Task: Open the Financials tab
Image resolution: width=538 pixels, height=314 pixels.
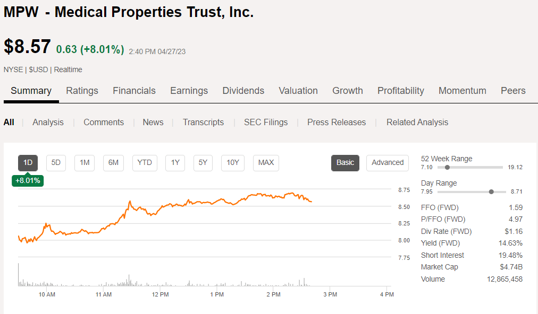Action: 134,91
